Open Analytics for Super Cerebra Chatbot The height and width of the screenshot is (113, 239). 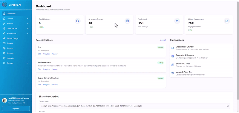46,85
